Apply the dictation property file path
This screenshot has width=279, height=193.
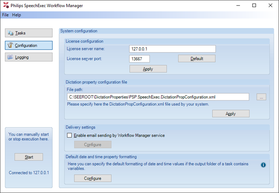tap(231, 114)
